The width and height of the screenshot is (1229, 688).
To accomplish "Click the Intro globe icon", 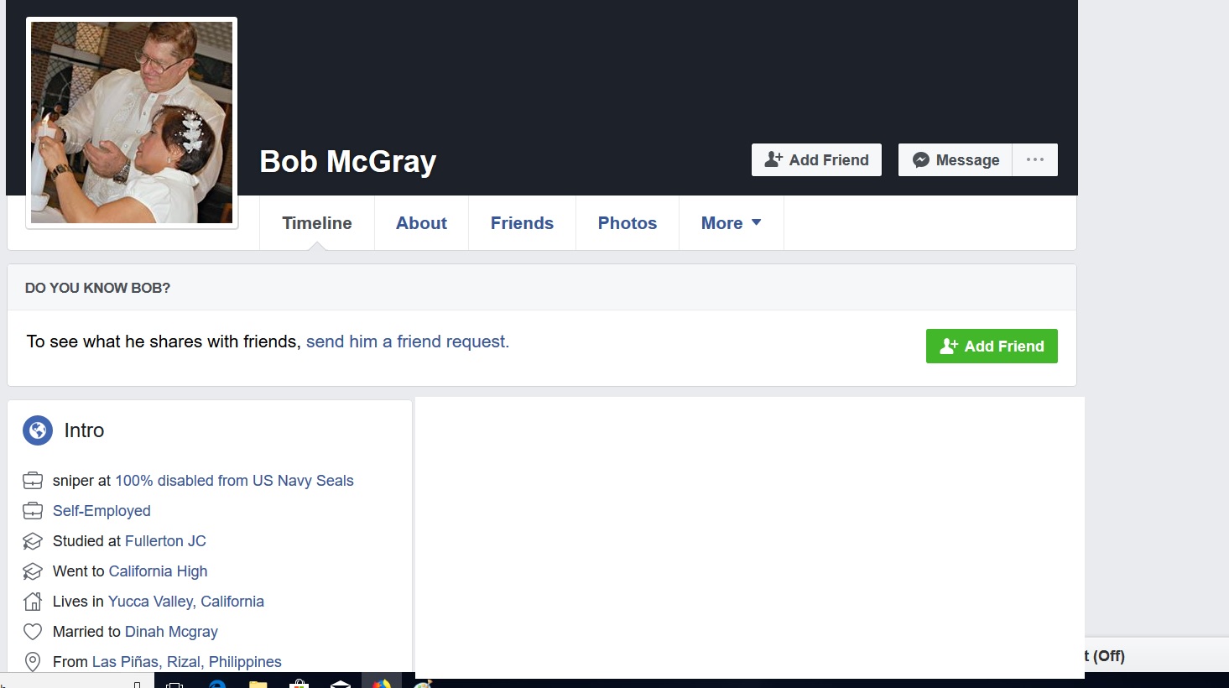I will (38, 430).
